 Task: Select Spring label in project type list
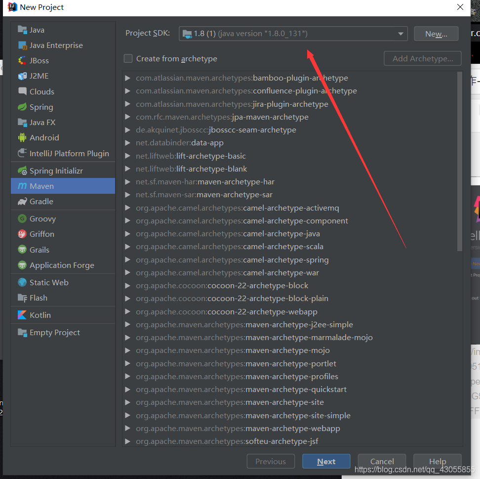(x=41, y=107)
